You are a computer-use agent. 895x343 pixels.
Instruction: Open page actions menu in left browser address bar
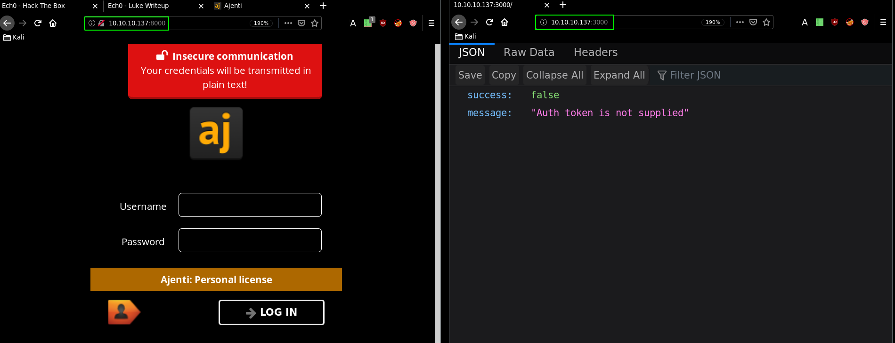tap(288, 23)
